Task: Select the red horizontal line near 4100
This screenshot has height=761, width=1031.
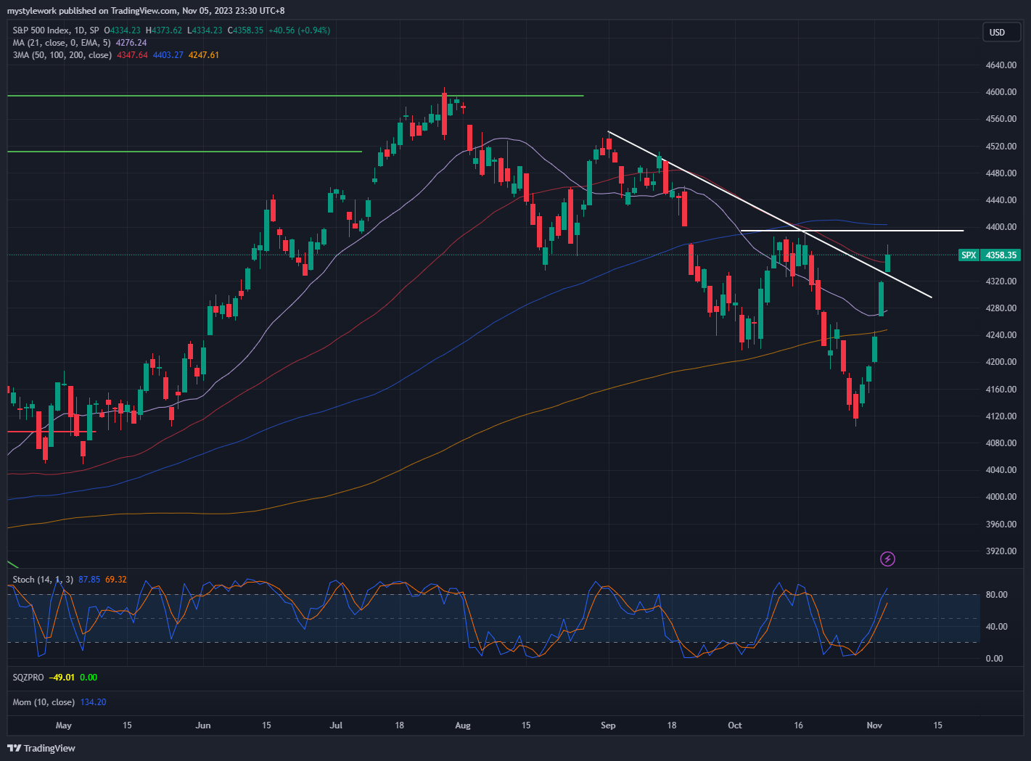Action: pyautogui.click(x=52, y=432)
